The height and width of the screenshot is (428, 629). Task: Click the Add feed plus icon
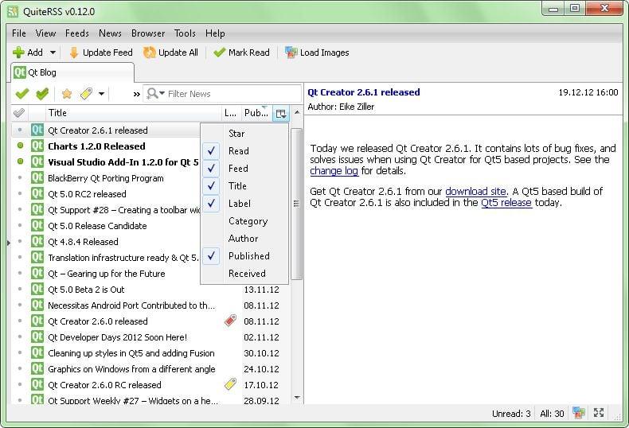[x=18, y=53]
